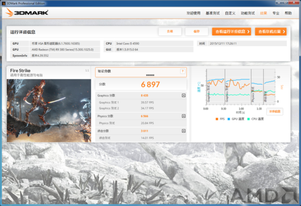Open the 专业 tab

(x=276, y=13)
